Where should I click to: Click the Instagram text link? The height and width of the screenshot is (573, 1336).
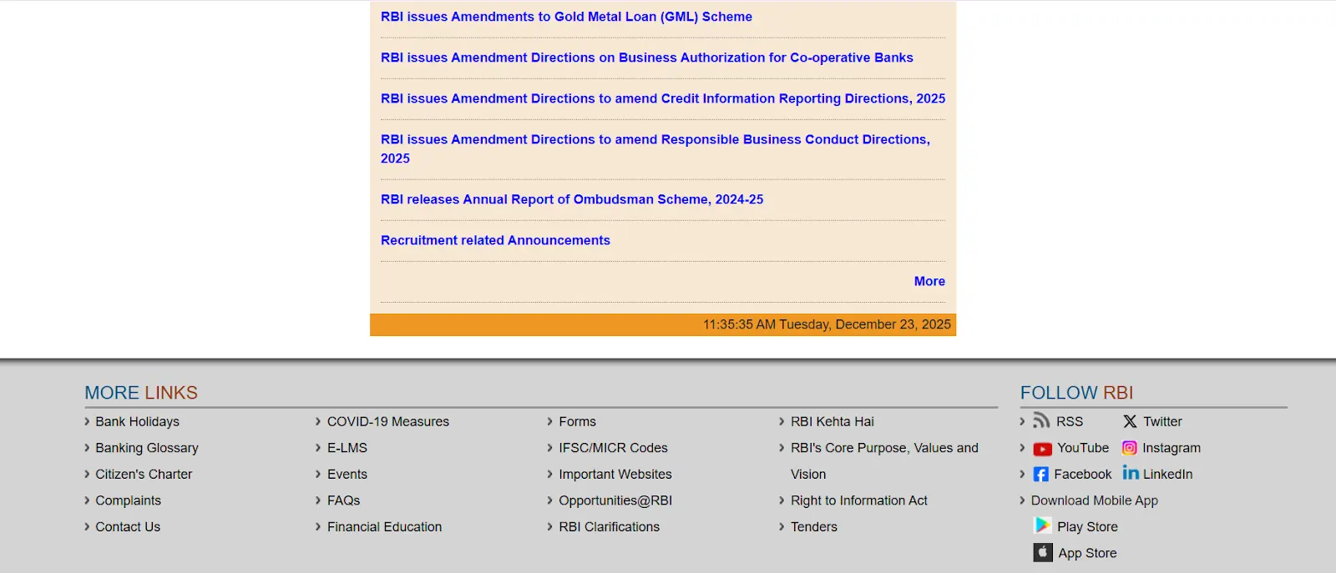coord(1172,448)
